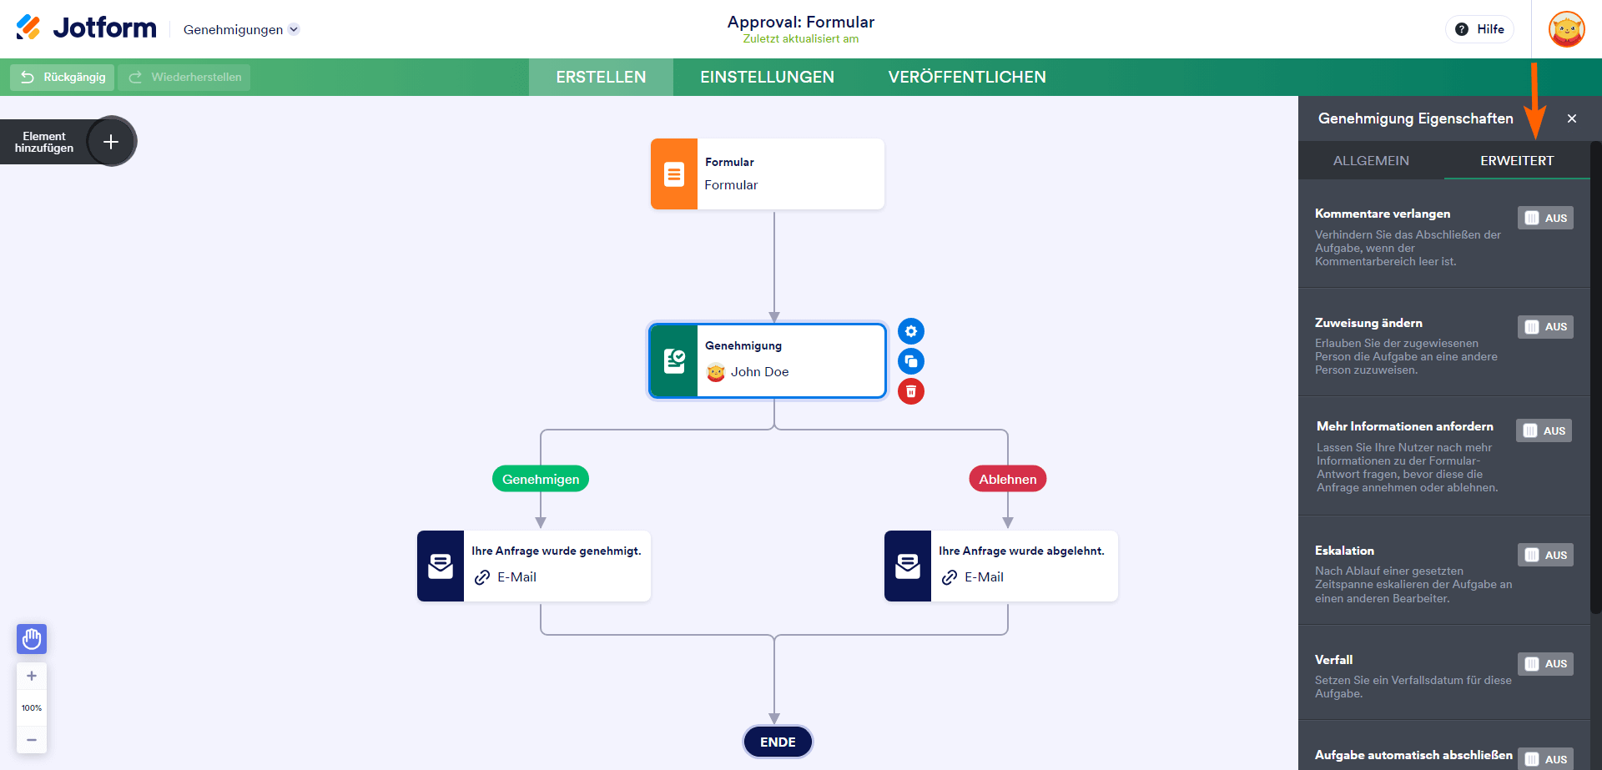The image size is (1602, 770).
Task: Open the EINSTELLUNGEN tab
Action: [x=767, y=78]
